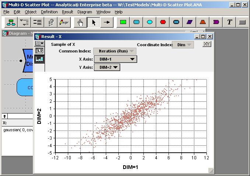Show the outline view icon
The image size is (250, 176).
pos(24,23)
